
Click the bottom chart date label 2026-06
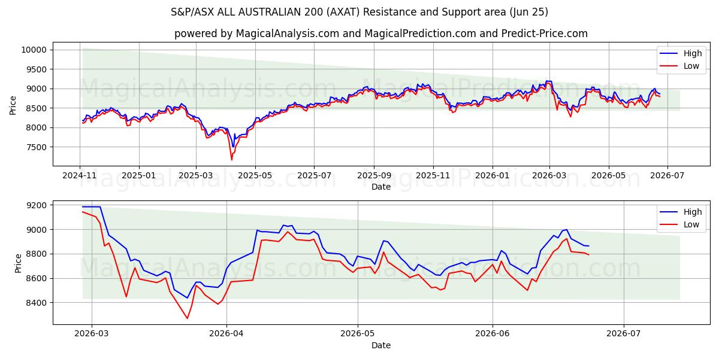tap(493, 334)
